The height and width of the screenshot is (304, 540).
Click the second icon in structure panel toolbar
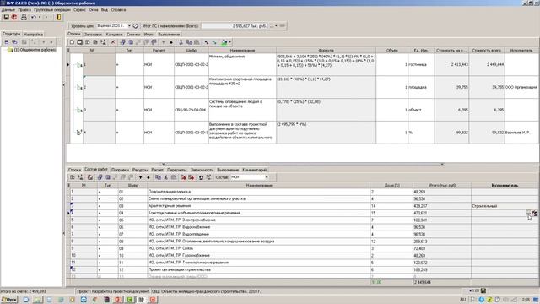click(14, 42)
